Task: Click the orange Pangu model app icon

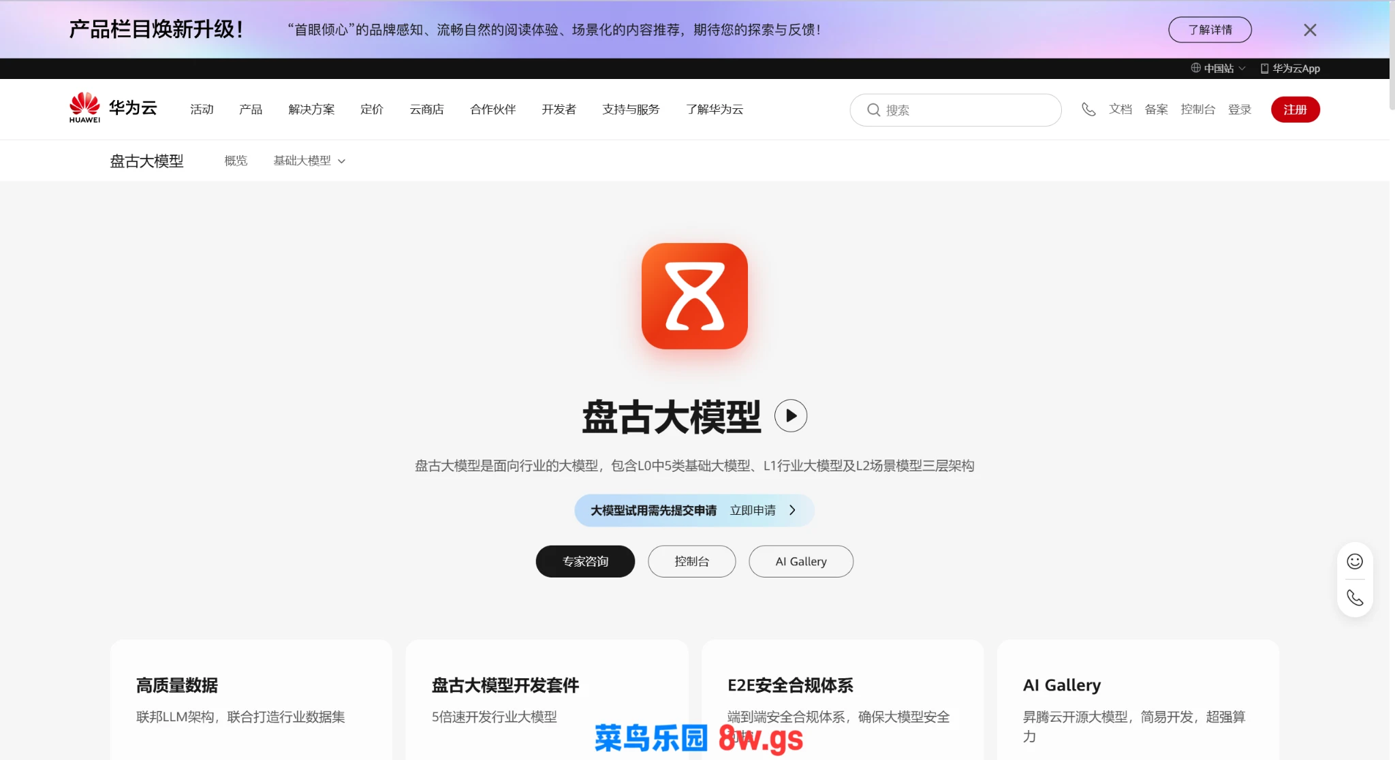Action: 694,296
